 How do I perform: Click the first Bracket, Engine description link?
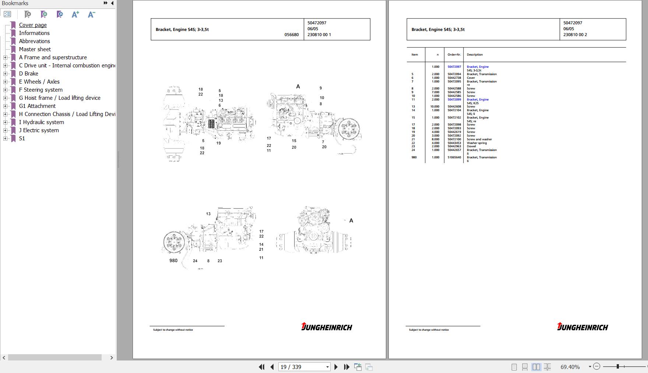pyautogui.click(x=478, y=67)
